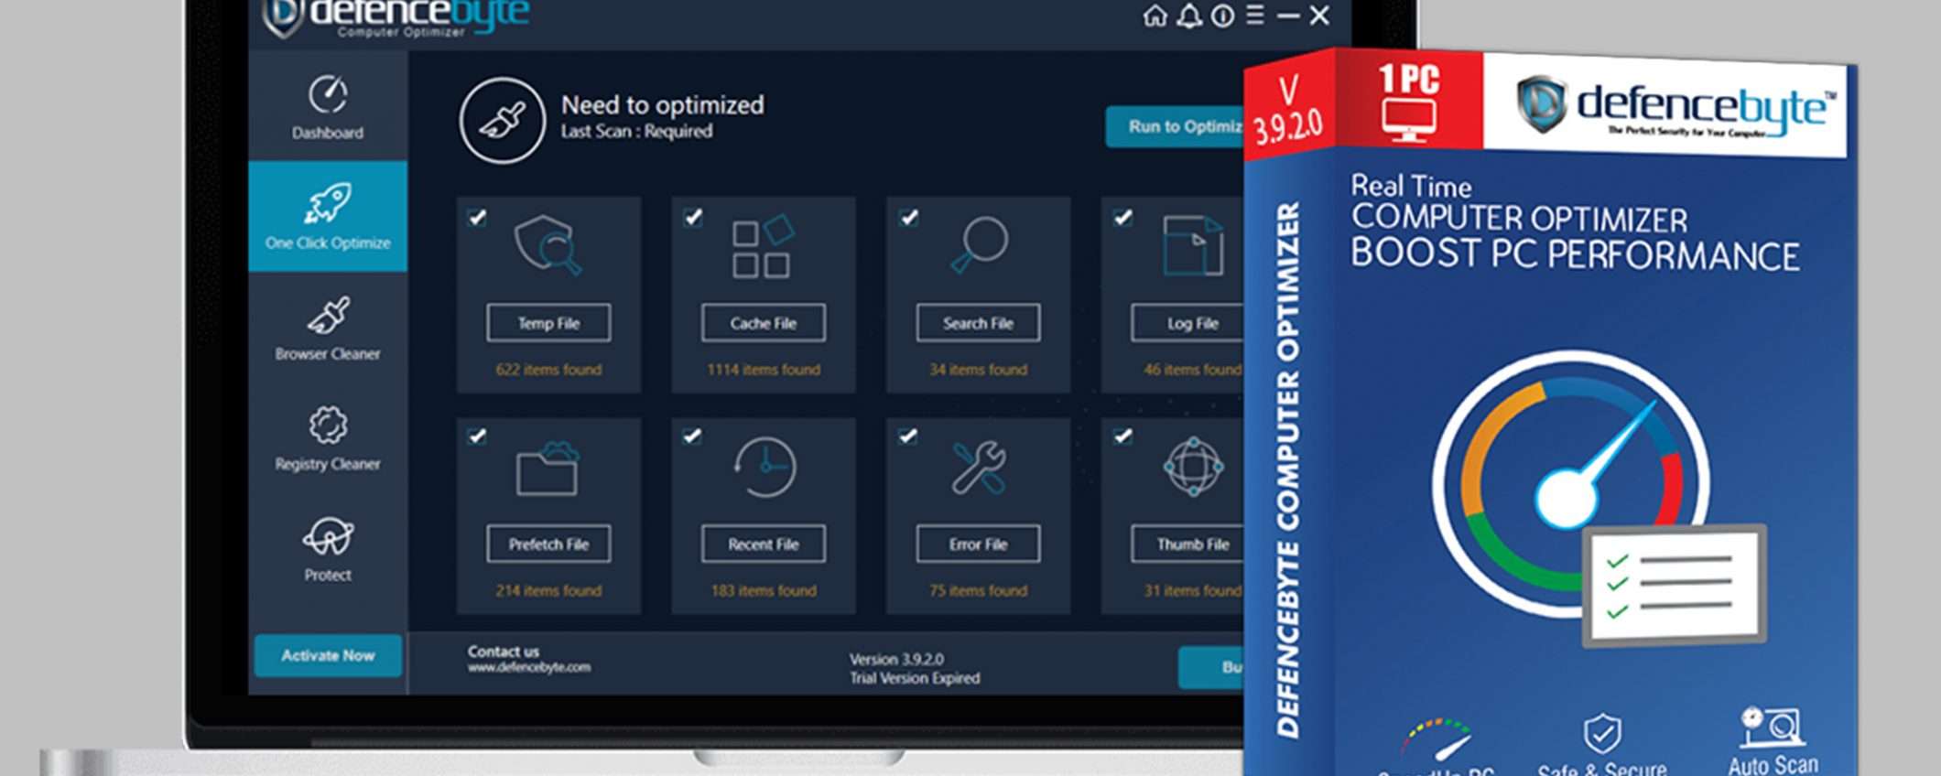Go to Browser Cleaner in the sidebar

(328, 328)
